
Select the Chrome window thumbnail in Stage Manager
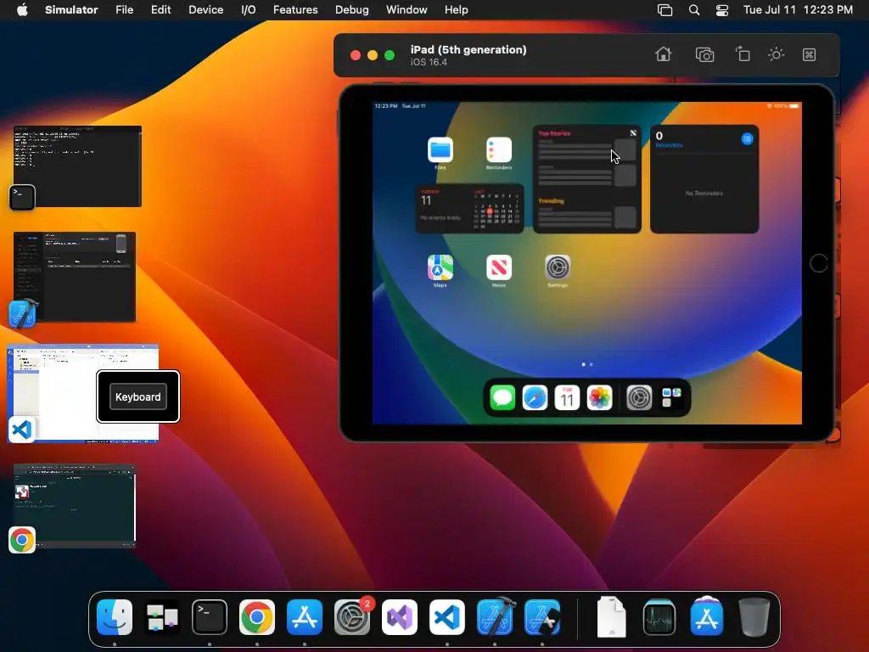coord(75,506)
